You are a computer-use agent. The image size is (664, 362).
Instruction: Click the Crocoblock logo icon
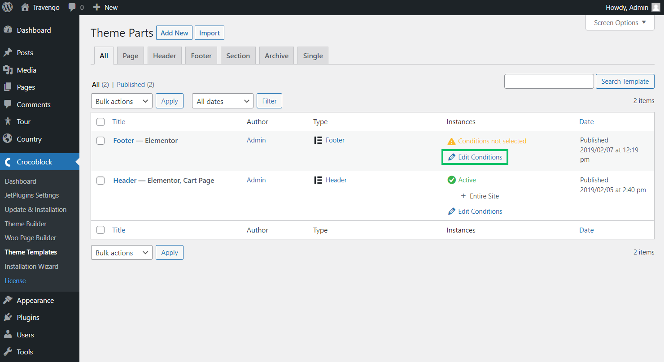[x=8, y=162]
